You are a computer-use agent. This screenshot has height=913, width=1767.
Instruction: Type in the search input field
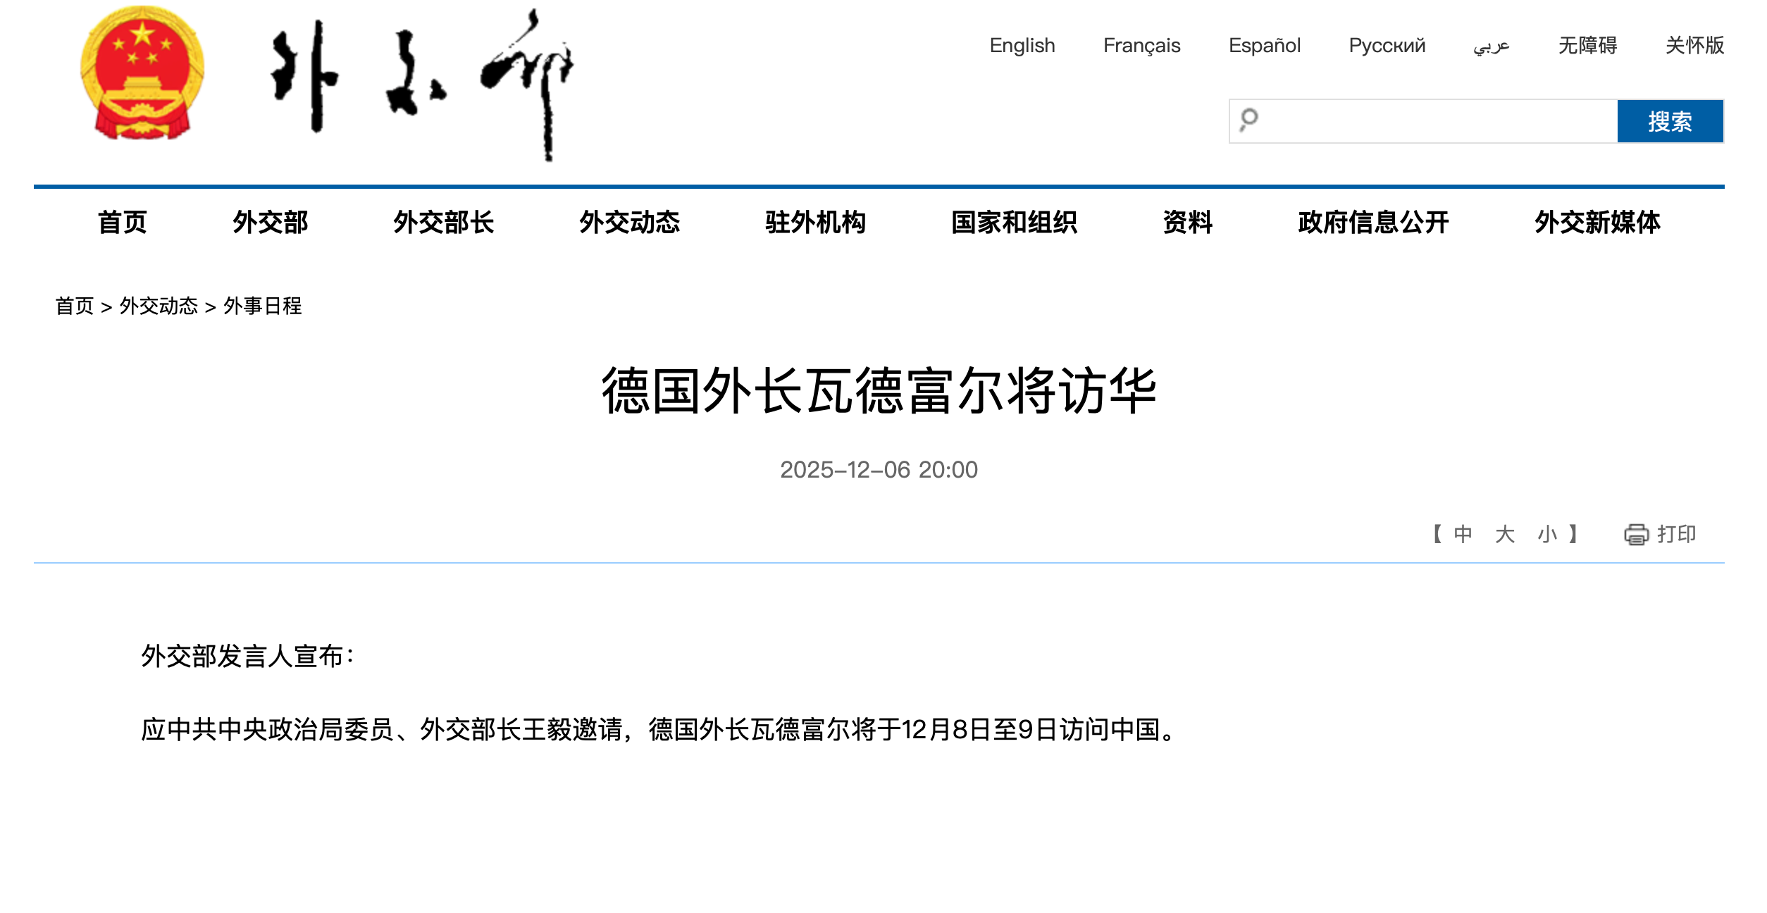click(x=1437, y=121)
